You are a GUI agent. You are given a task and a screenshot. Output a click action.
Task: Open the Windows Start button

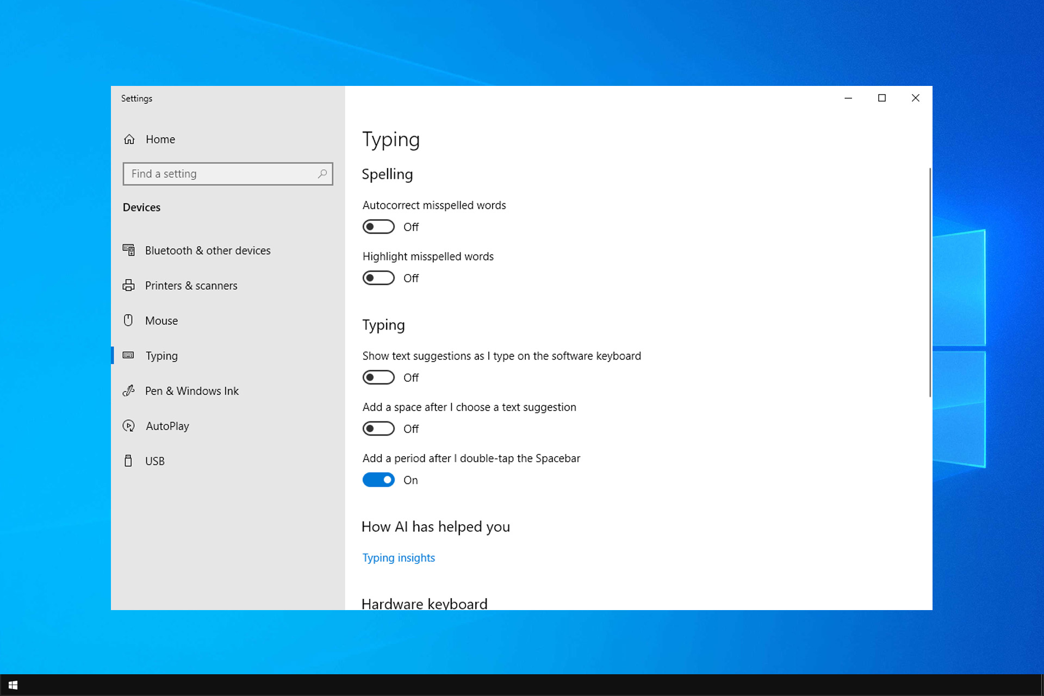click(13, 685)
